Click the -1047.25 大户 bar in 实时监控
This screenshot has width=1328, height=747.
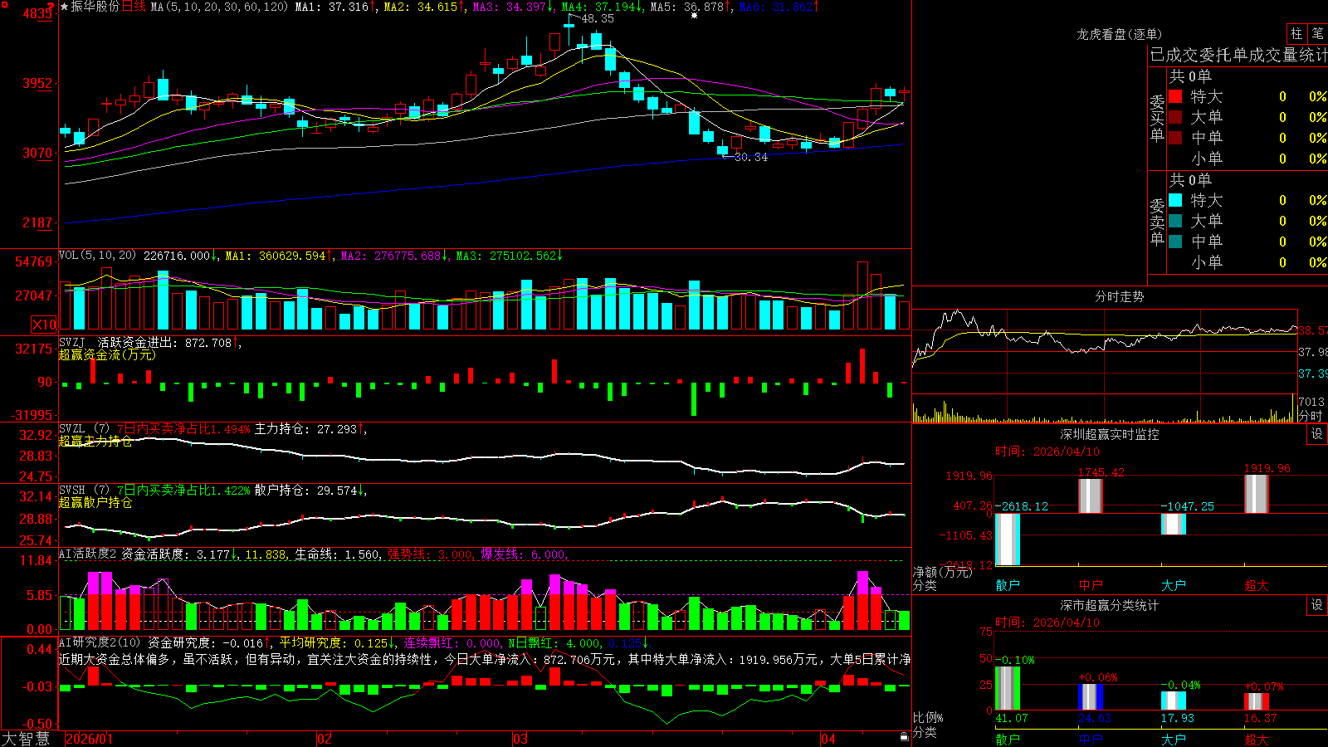[x=1174, y=525]
